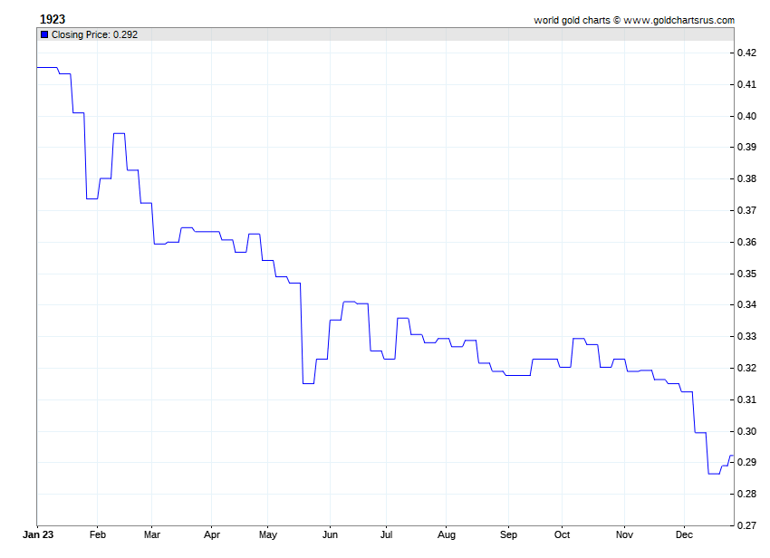770x558 pixels.
Task: Click the 'Oct' x-axis label
Action: click(562, 534)
